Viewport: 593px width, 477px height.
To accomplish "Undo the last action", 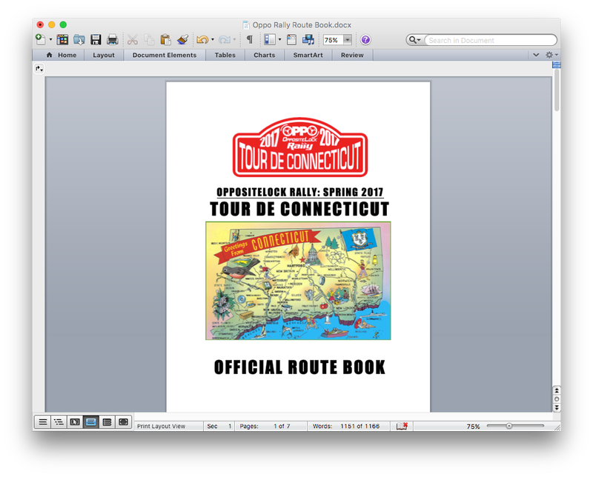I will 202,40.
